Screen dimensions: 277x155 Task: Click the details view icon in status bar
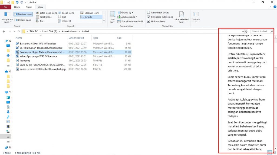[270, 152]
